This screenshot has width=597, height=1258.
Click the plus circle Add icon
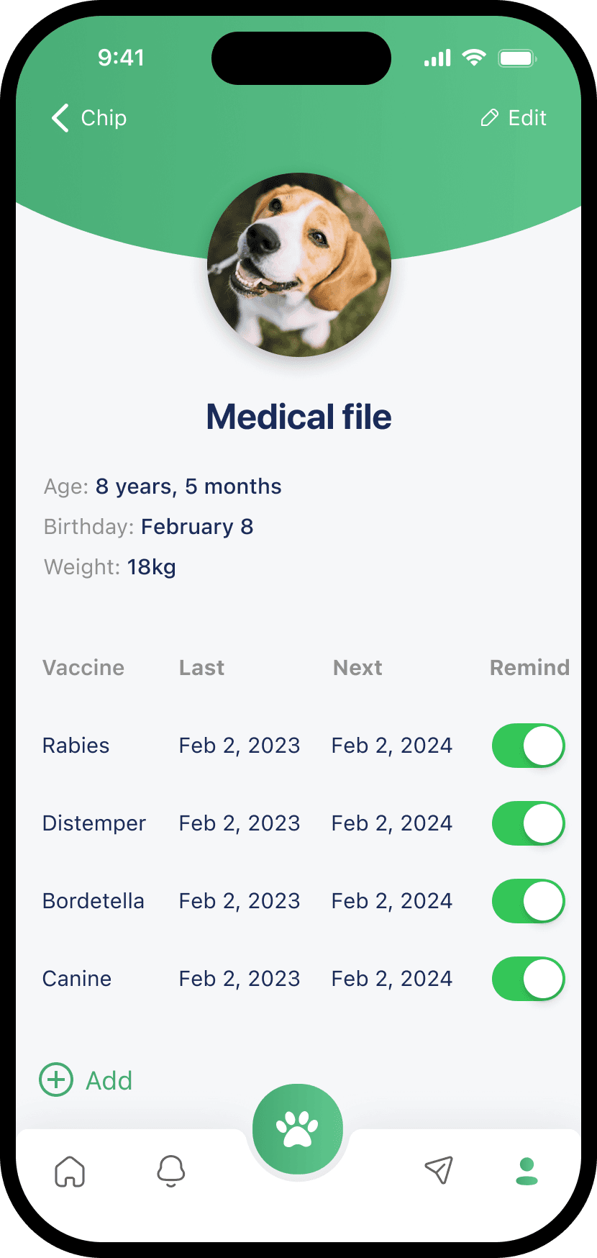point(56,1080)
